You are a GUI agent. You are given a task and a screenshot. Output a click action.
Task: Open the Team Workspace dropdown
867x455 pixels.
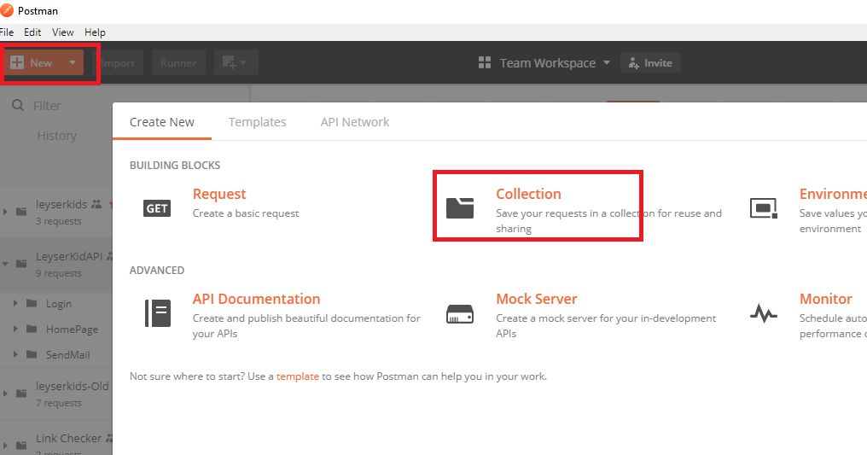[555, 63]
